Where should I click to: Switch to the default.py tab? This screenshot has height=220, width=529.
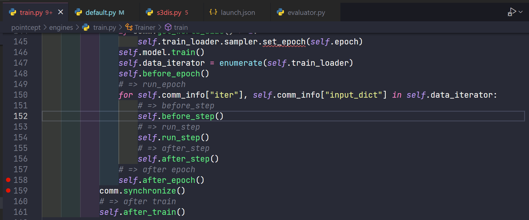pyautogui.click(x=104, y=12)
